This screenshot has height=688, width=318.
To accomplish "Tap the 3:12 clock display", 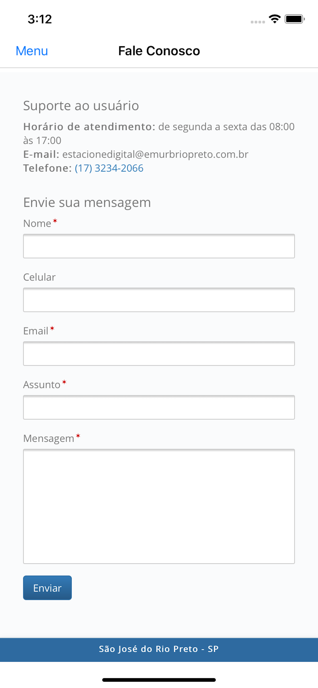I will click(x=39, y=19).
